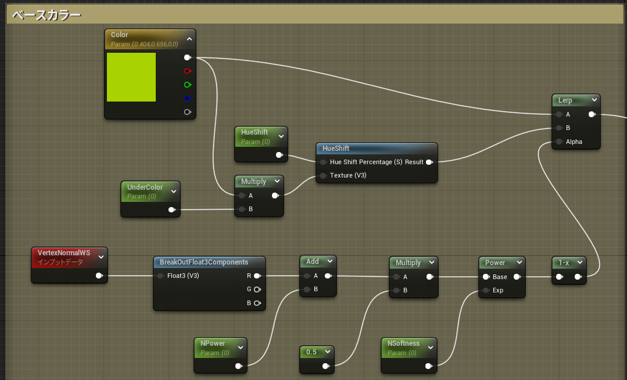The image size is (627, 380).
Task: Click the 1-x input pin
Action: 560,277
